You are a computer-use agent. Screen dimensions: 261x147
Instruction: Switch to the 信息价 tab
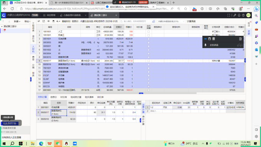click(x=53, y=97)
